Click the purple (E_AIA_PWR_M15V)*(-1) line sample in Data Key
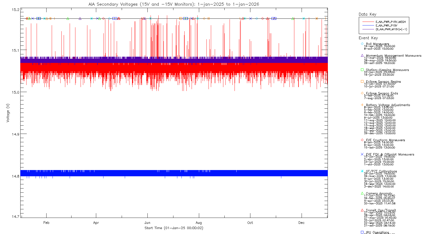429x234 pixels. [x=368, y=29]
